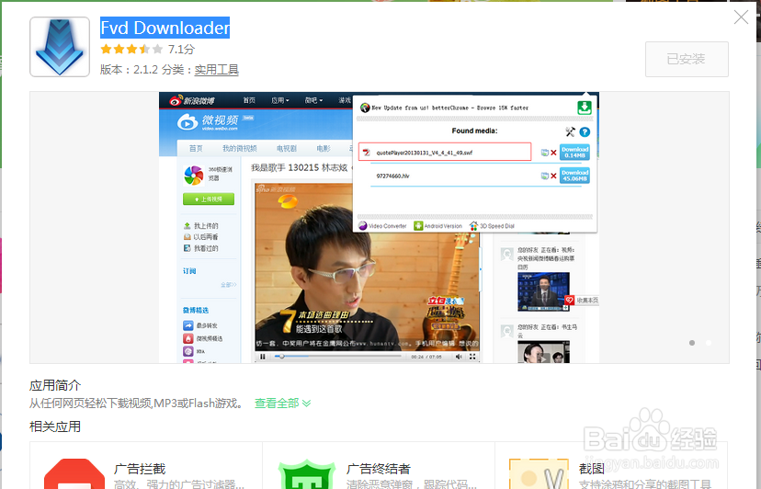The height and width of the screenshot is (489, 761).
Task: Open the 截图 related app card
Action: click(611, 465)
